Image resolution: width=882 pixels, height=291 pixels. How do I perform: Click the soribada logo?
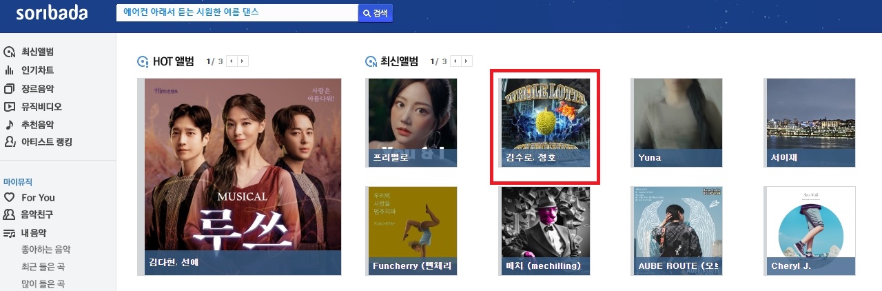pyautogui.click(x=52, y=13)
